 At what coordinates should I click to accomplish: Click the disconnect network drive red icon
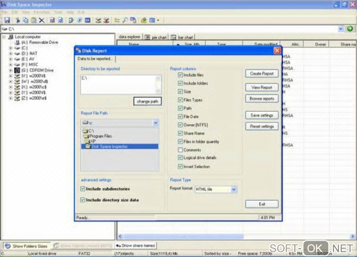click(x=106, y=20)
